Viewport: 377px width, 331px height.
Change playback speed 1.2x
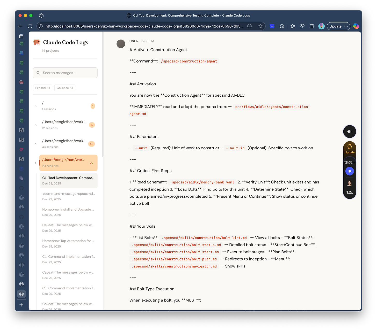[x=350, y=192]
